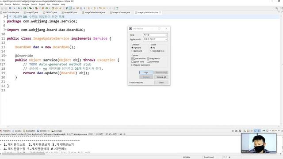Select Selected lines scope radio button
This screenshot has width=283, height=159.
click(x=151, y=51)
